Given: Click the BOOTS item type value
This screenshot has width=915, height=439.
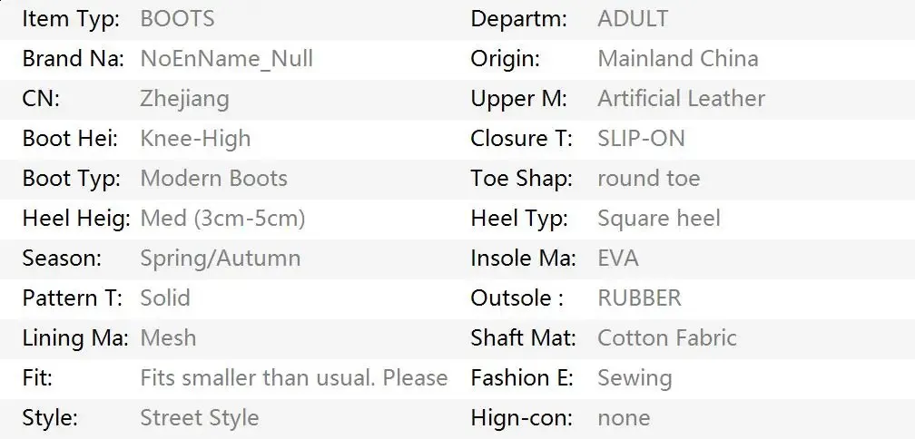Looking at the screenshot, I should tap(177, 19).
